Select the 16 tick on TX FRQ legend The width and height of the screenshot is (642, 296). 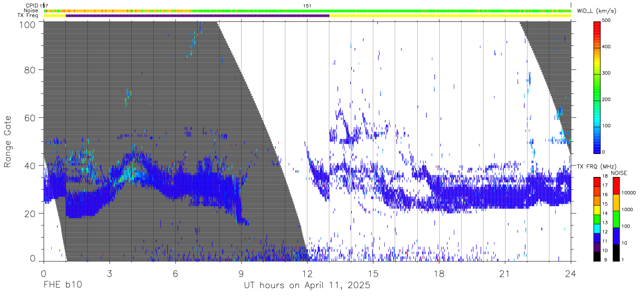tap(606, 195)
